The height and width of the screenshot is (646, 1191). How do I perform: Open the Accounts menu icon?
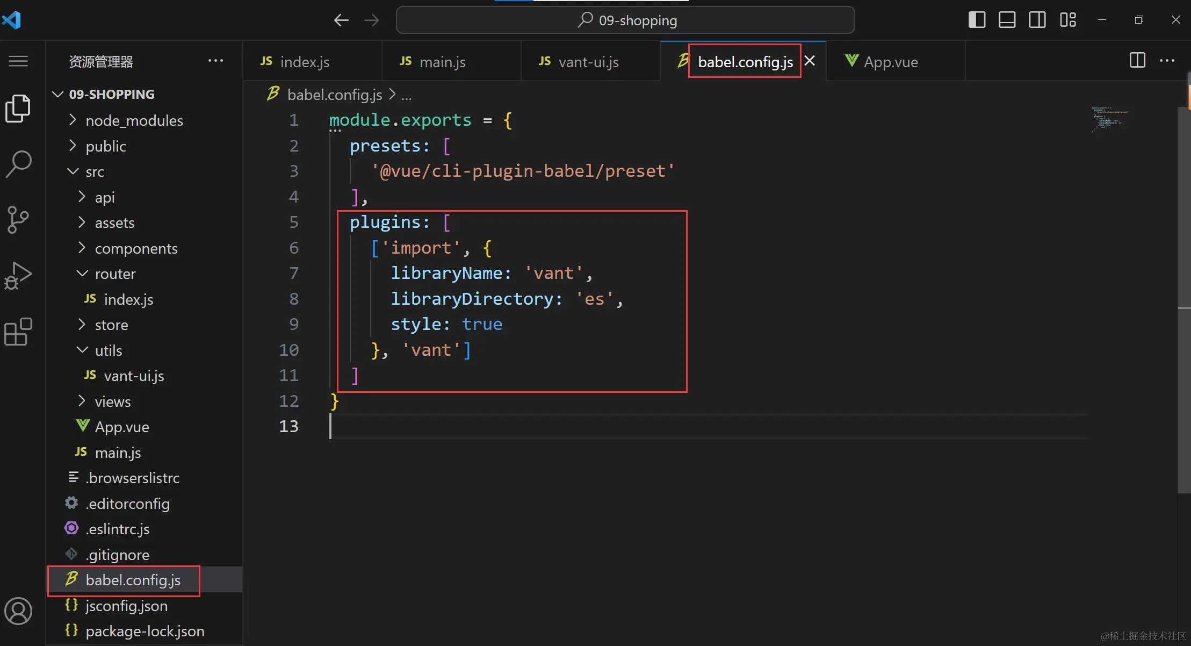(18, 611)
